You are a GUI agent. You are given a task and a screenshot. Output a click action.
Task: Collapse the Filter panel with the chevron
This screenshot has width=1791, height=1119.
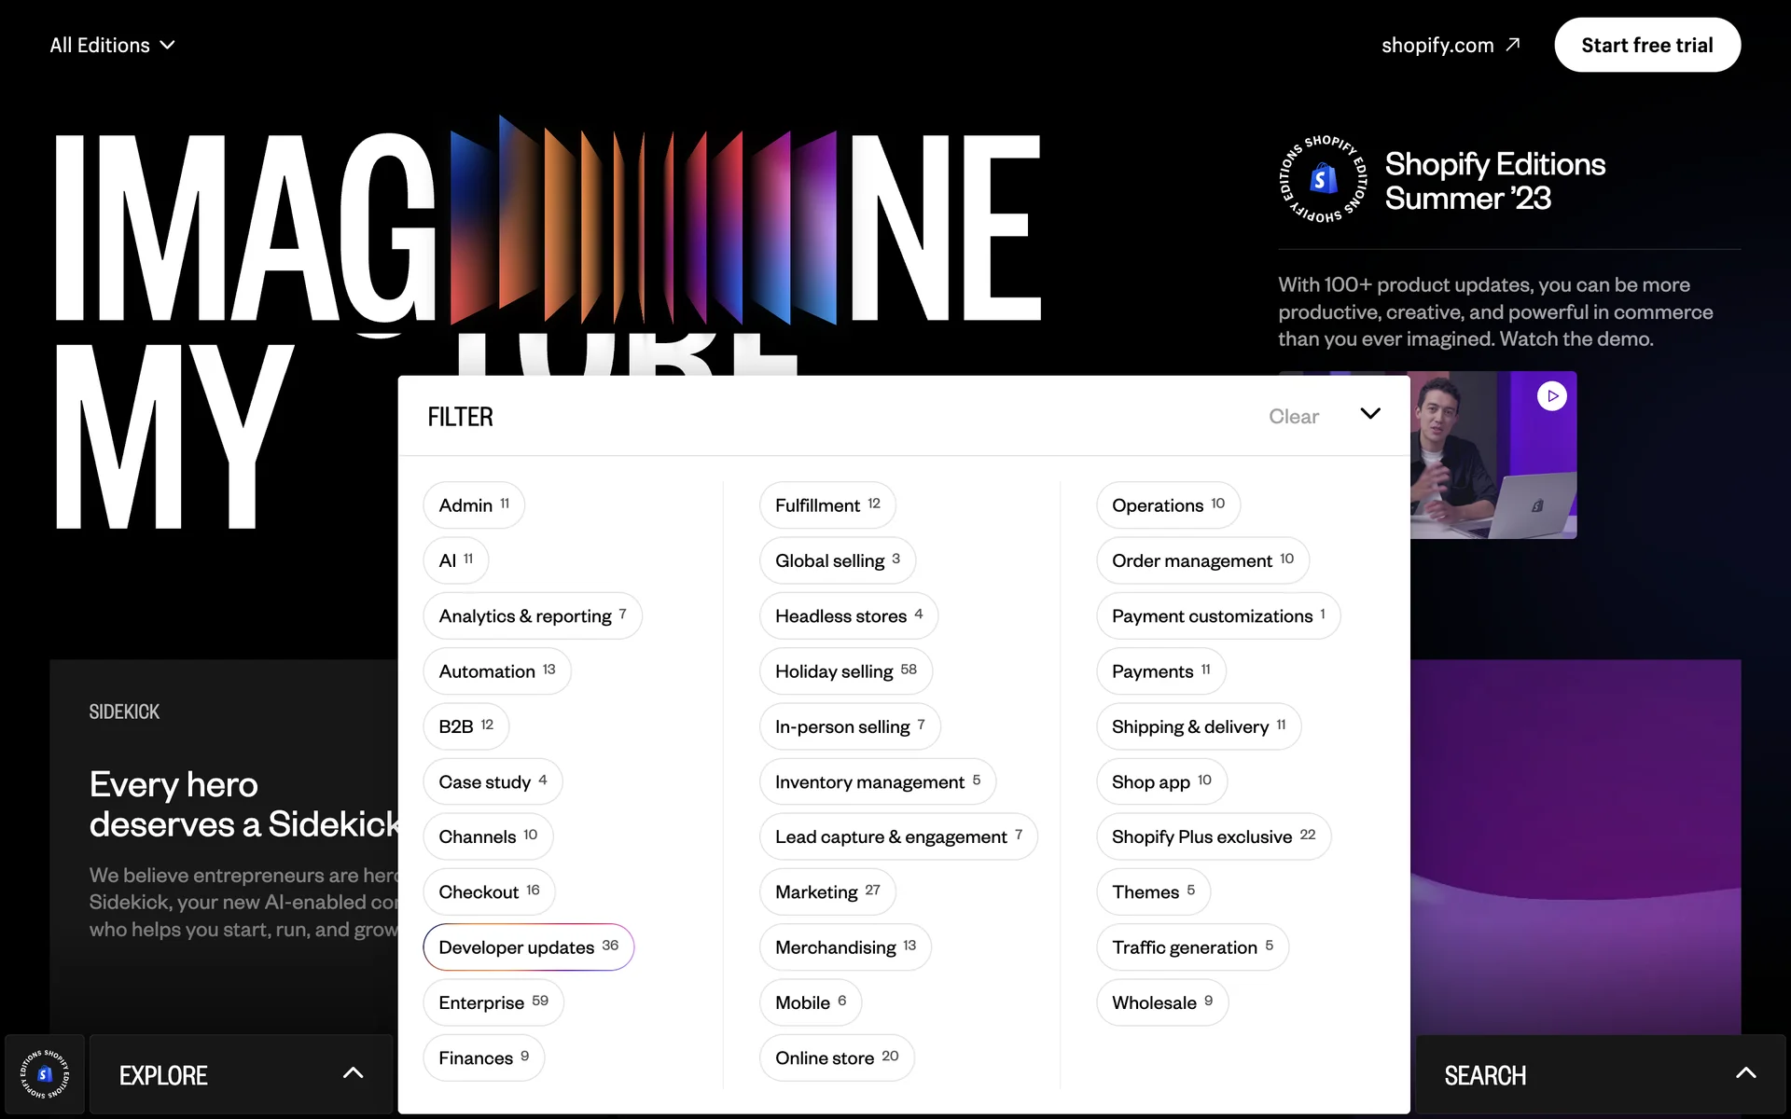1369,414
